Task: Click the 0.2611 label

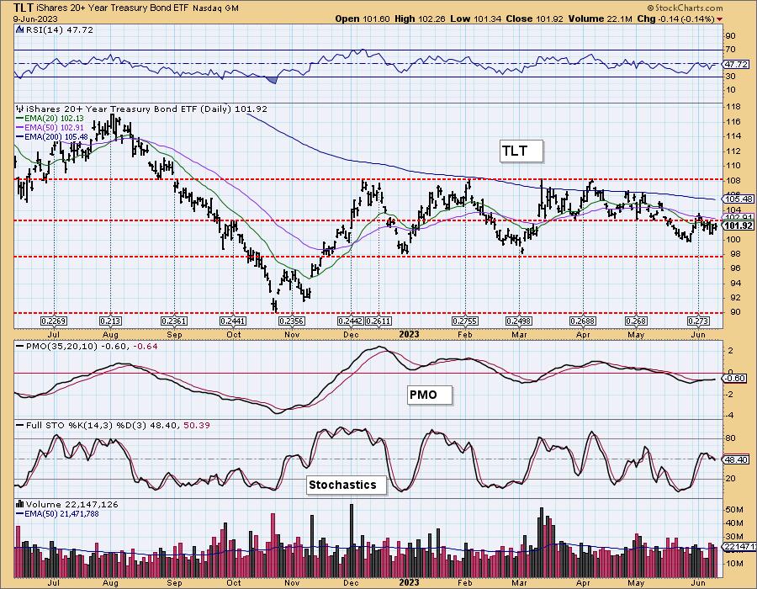Action: (379, 321)
